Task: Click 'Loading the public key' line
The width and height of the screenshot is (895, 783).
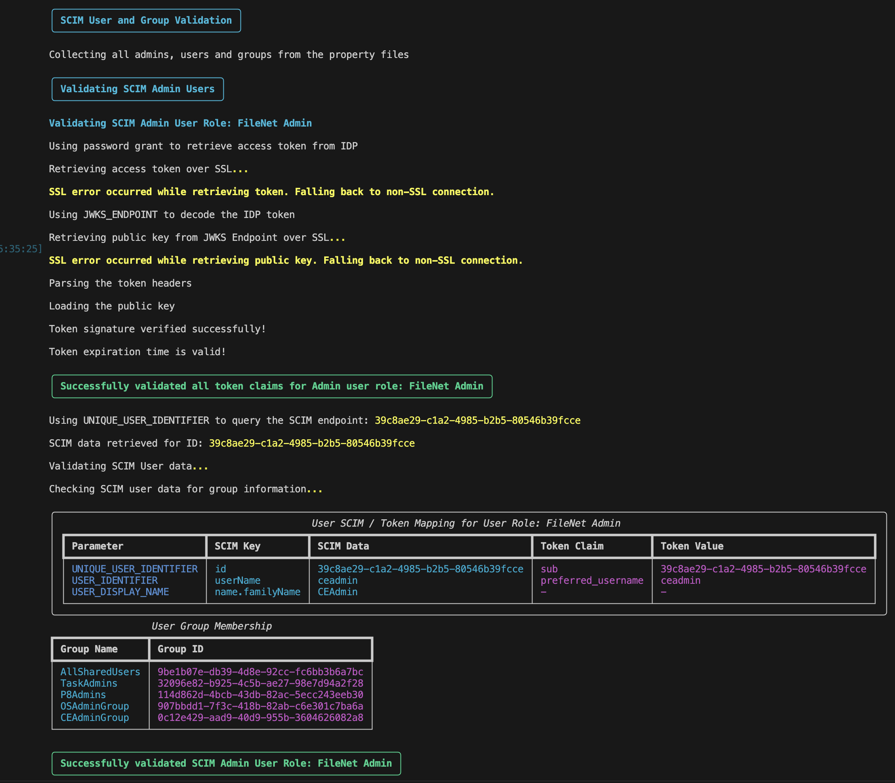Action: coord(112,306)
